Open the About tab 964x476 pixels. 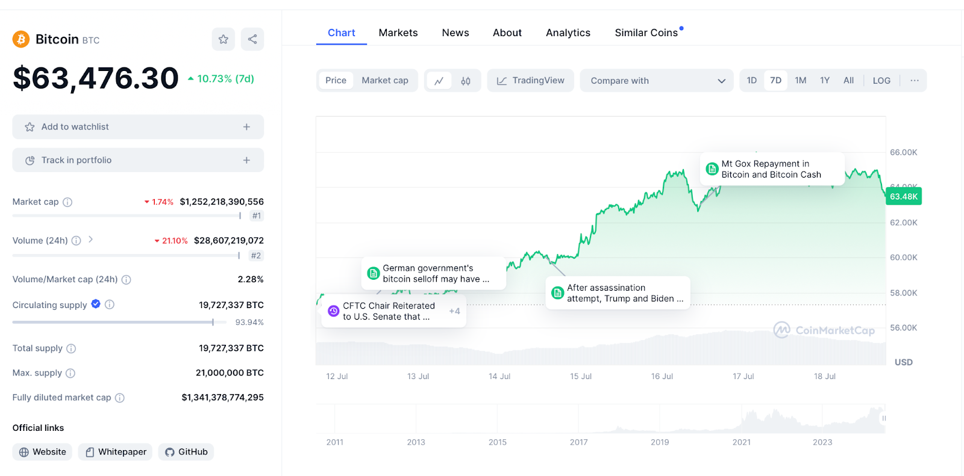[507, 33]
